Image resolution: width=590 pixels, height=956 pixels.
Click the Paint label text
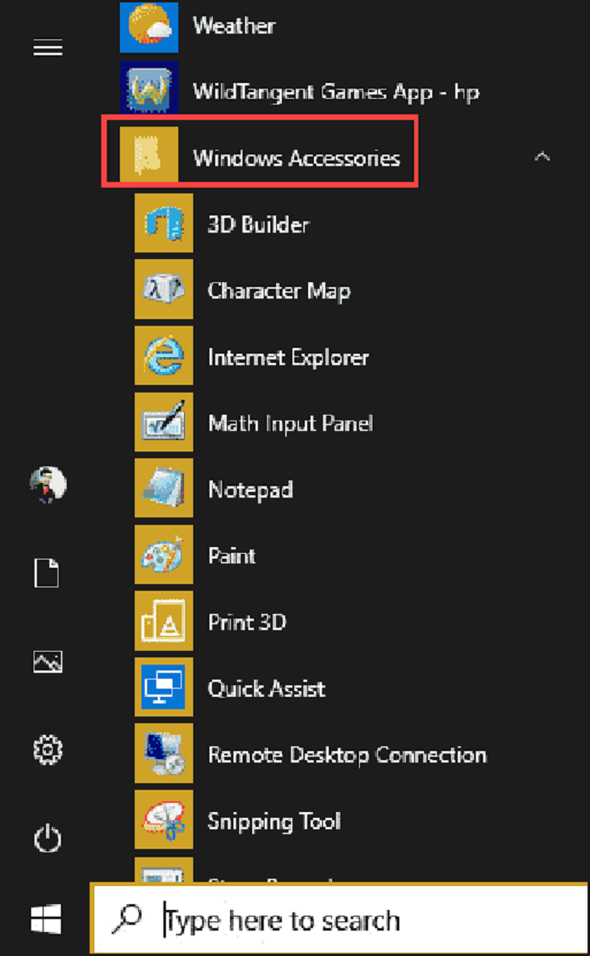click(x=232, y=556)
